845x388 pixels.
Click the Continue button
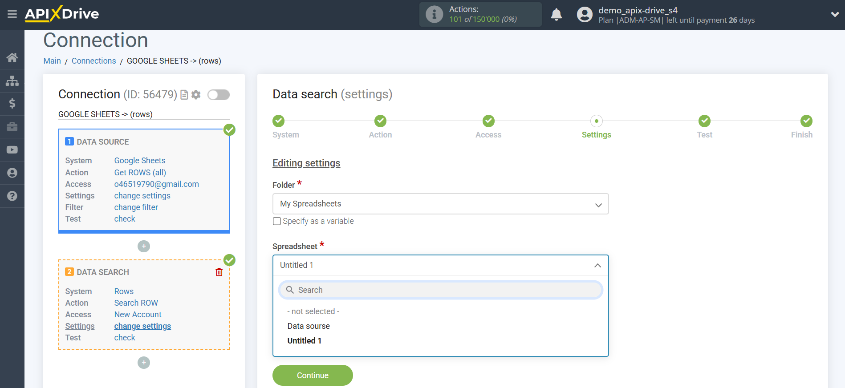(313, 376)
